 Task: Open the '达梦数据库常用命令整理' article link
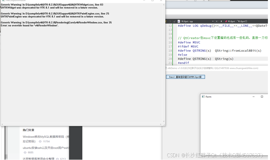point(39,159)
